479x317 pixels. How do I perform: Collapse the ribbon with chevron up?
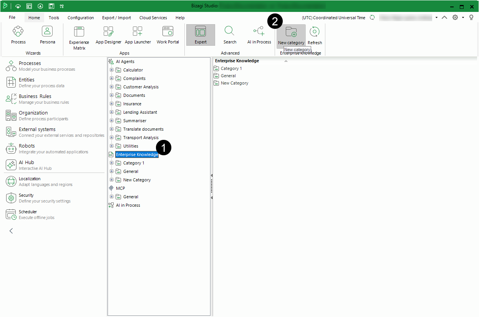point(444,17)
